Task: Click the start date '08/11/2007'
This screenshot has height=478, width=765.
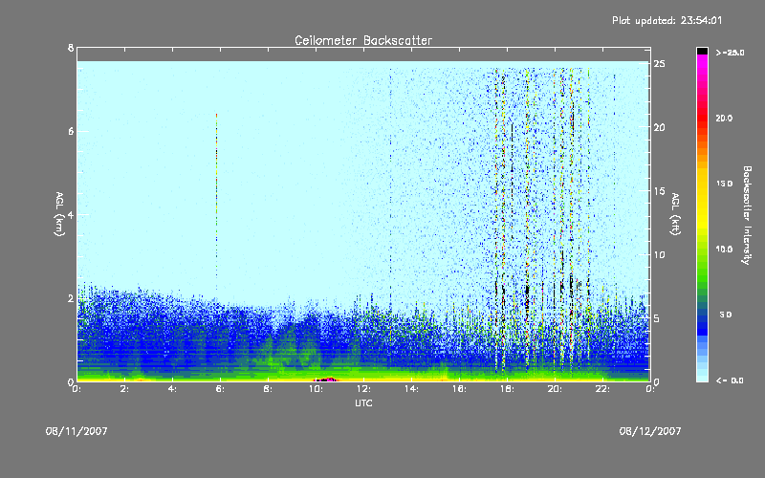Action: (76, 431)
